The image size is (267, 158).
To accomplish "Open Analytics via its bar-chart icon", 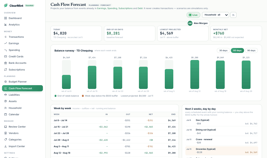I will click(6, 25).
